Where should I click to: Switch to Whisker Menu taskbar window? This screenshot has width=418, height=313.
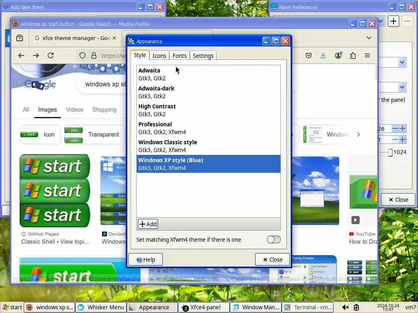pos(101,307)
